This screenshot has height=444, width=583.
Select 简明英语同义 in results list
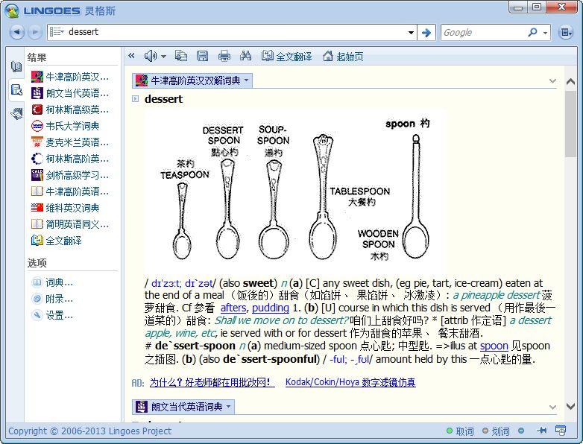tap(70, 224)
